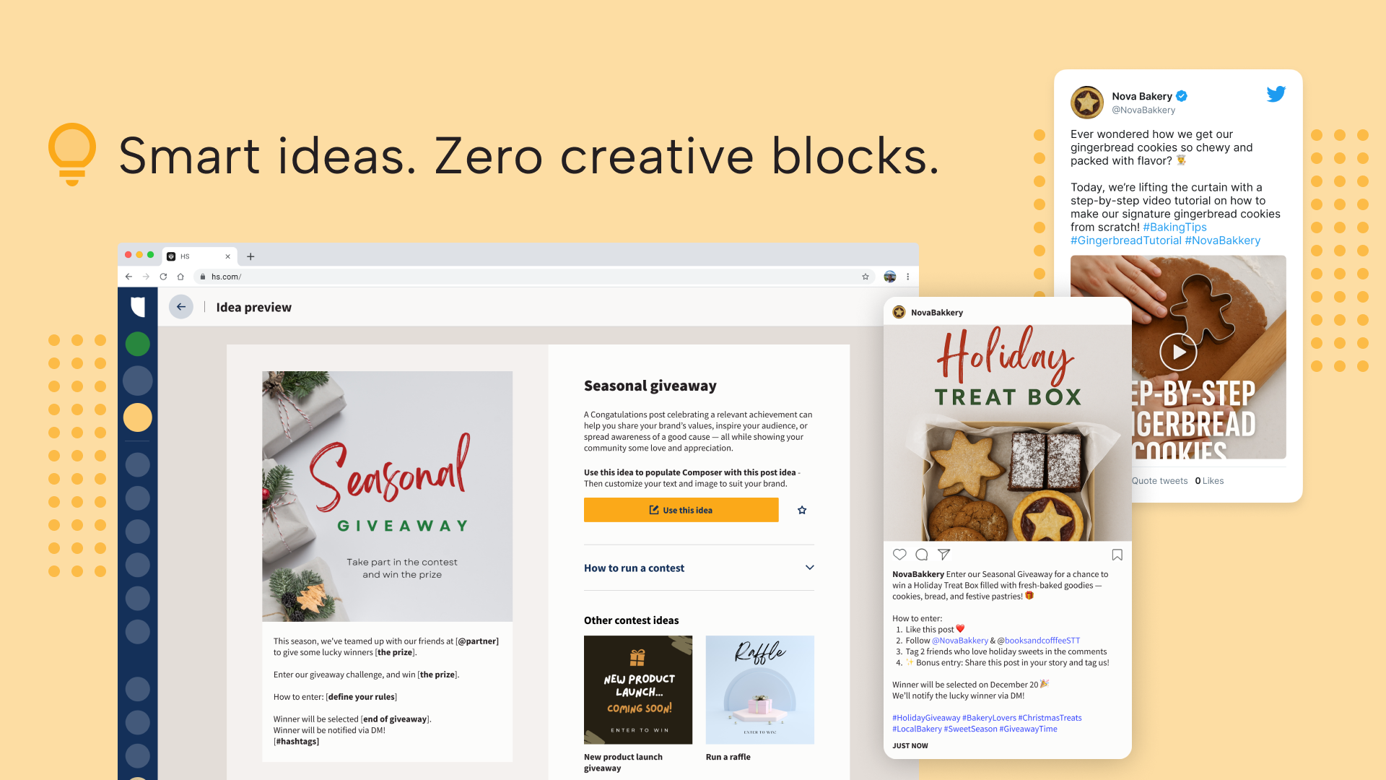Bookmark page with address bar star

[866, 277]
